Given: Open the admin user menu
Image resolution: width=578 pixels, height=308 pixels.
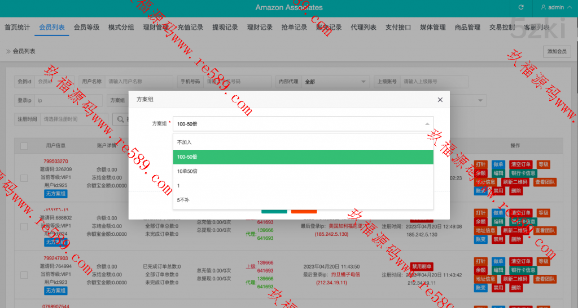Looking at the screenshot, I should click(x=553, y=7).
